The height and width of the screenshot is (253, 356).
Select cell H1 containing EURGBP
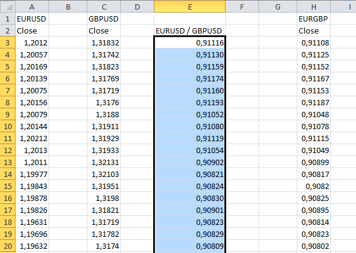point(314,19)
